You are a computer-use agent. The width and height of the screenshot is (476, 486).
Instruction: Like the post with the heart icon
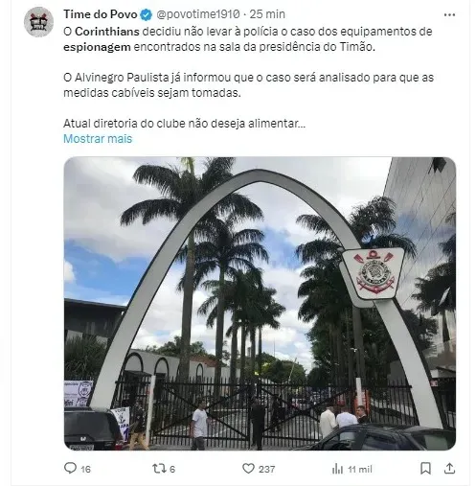click(x=248, y=469)
